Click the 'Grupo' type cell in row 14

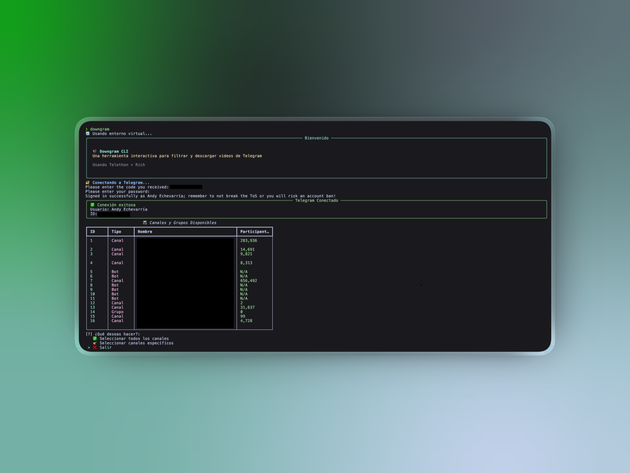[x=117, y=312]
